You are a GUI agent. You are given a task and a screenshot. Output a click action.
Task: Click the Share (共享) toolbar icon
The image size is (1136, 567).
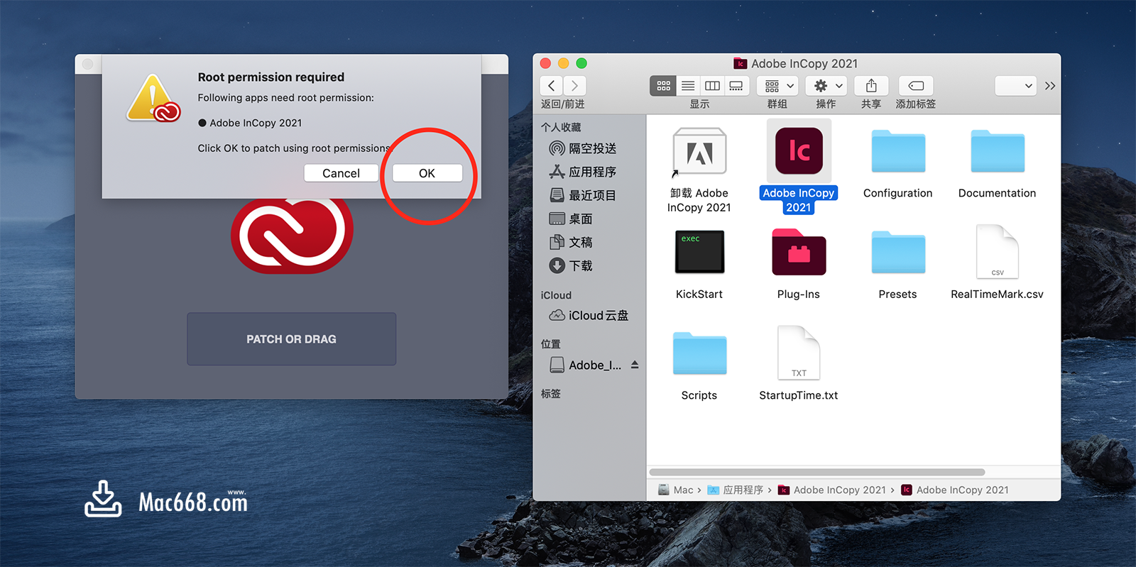(x=871, y=86)
